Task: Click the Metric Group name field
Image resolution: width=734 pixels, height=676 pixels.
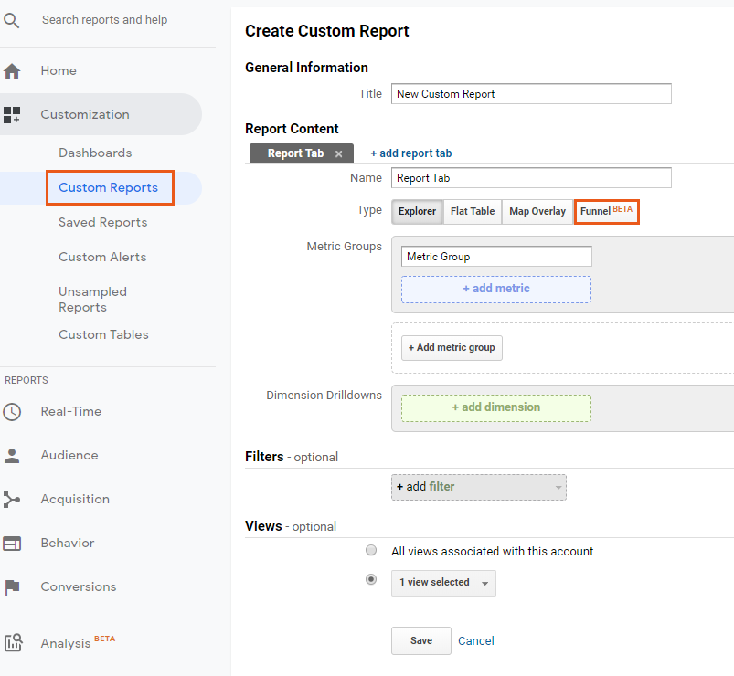Action: [496, 257]
